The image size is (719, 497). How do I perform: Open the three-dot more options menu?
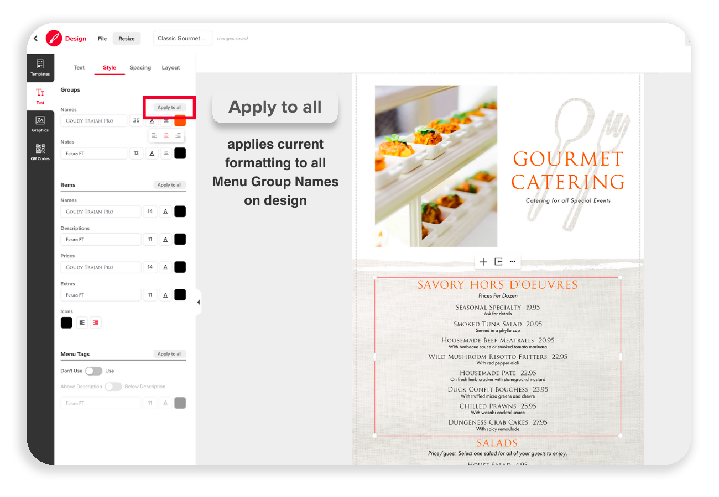tap(513, 261)
